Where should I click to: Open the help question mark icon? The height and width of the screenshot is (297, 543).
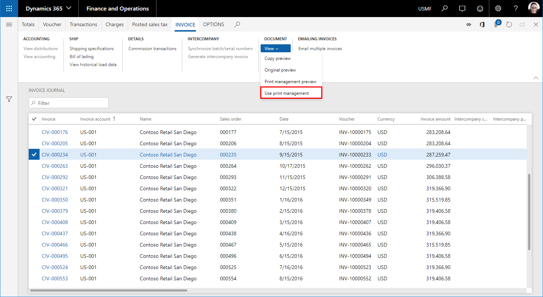pyautogui.click(x=515, y=8)
